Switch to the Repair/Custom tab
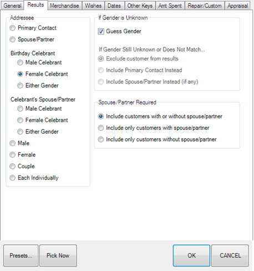 (205, 6)
